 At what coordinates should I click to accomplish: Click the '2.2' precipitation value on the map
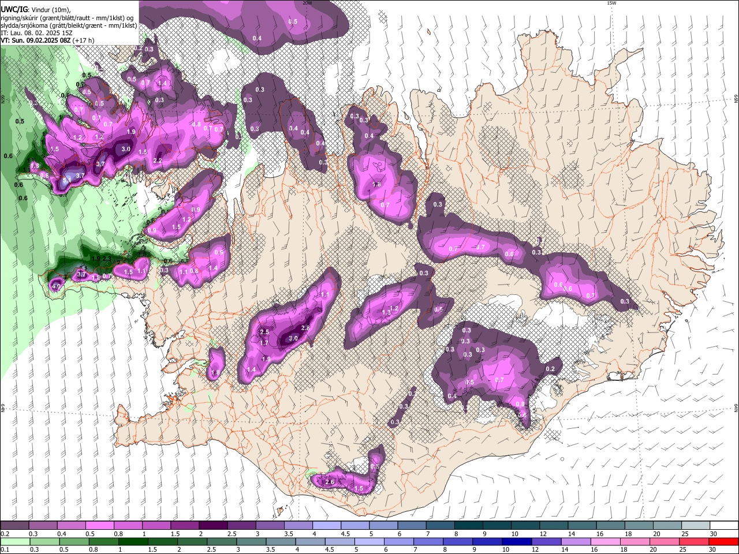coord(157,161)
